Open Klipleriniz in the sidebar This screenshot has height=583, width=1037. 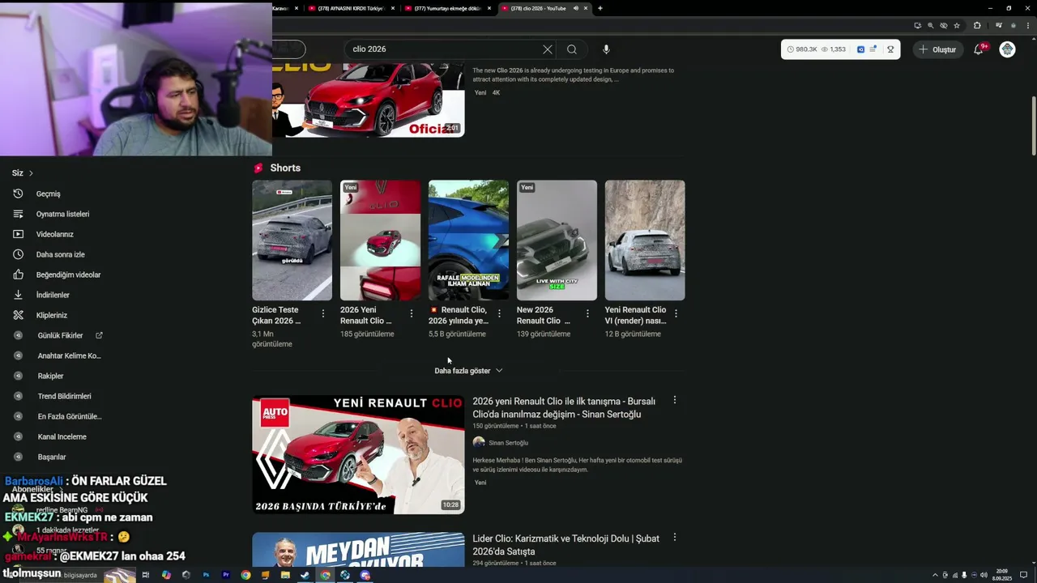51,315
